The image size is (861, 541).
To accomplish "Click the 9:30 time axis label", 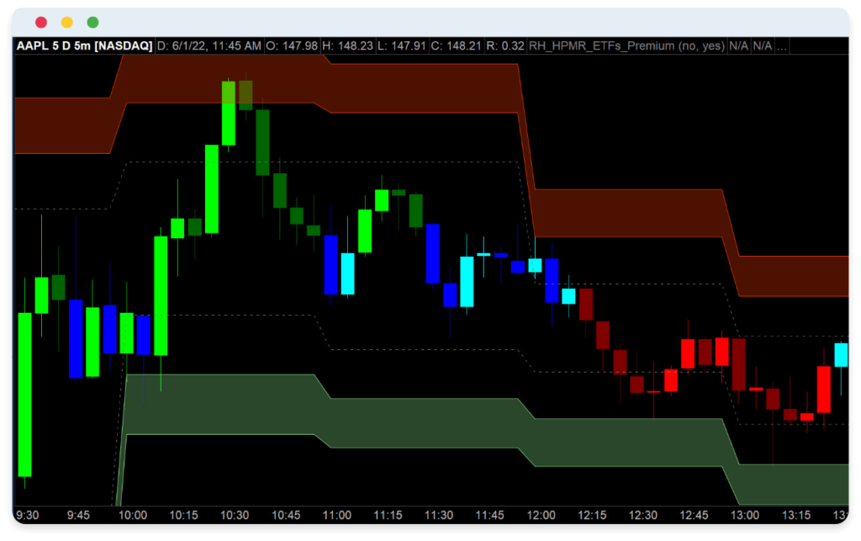I will 28,515.
